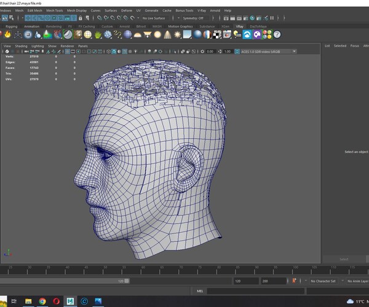Click the curly hair strands shelf icon

pos(117,35)
